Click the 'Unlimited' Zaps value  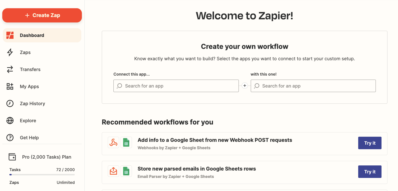(x=66, y=182)
